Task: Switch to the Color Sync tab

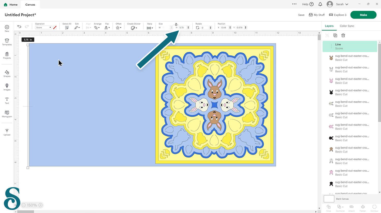Action: (x=347, y=26)
